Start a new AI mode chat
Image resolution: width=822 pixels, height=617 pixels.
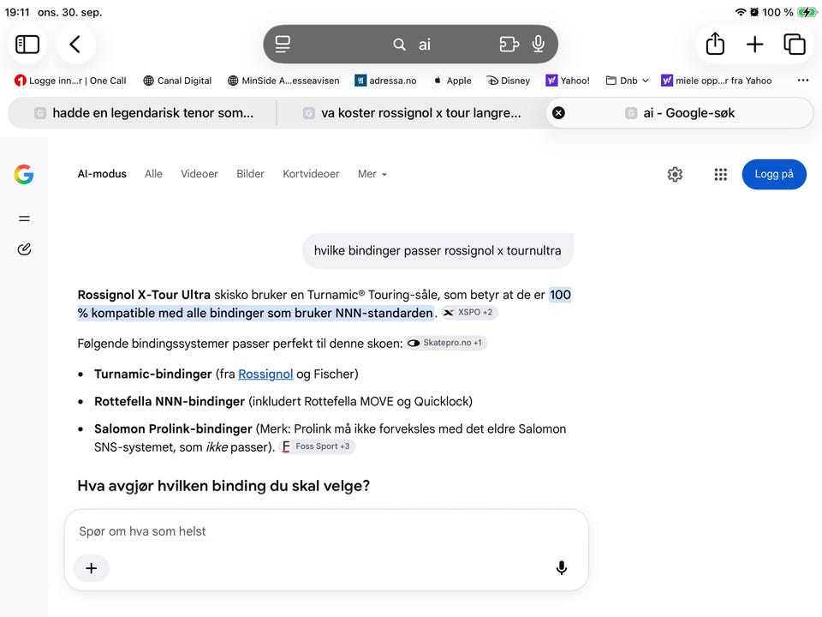coord(24,249)
